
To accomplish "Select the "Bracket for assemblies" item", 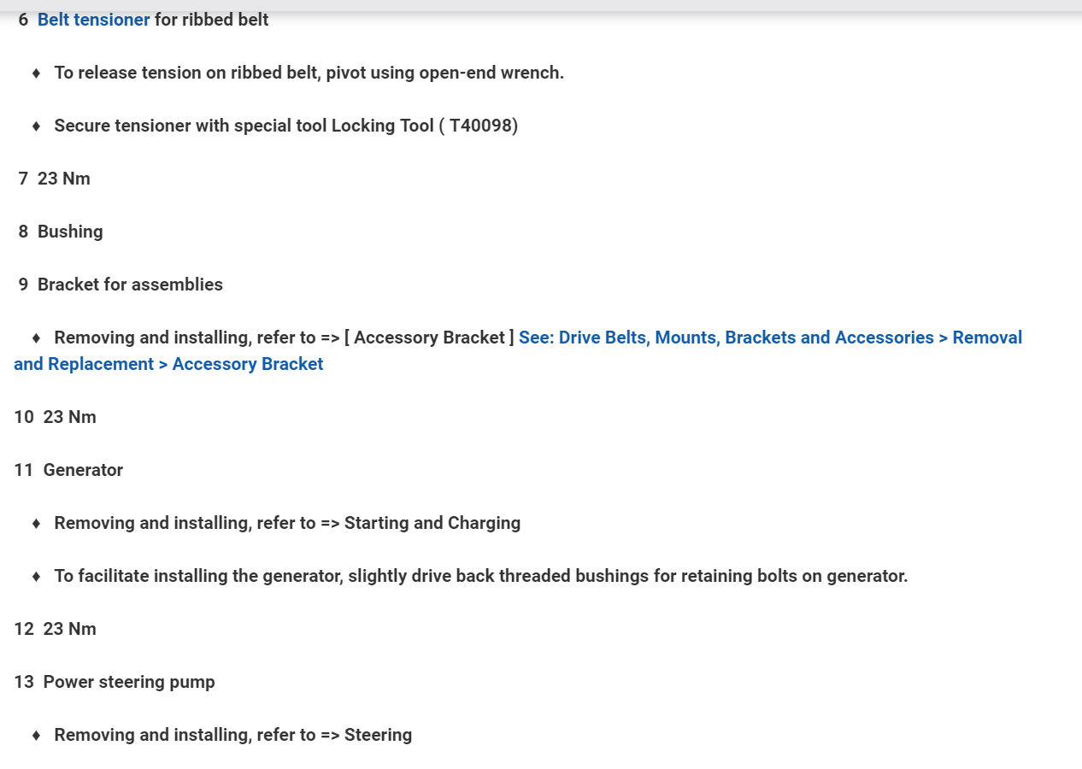I will (130, 285).
